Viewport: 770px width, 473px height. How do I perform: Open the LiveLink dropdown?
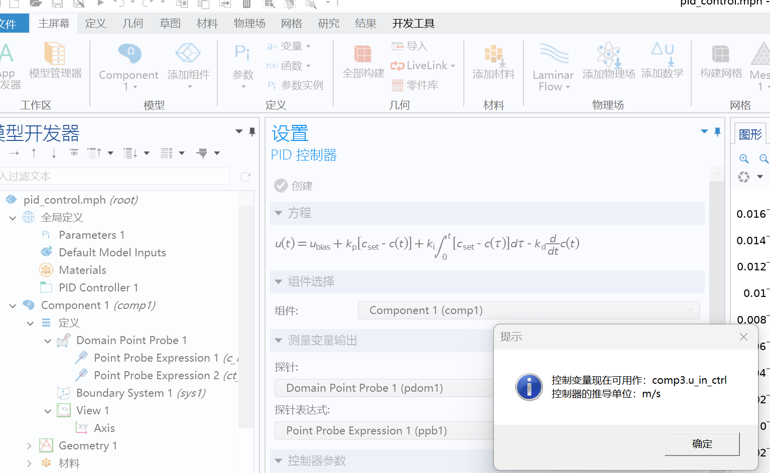(x=424, y=65)
